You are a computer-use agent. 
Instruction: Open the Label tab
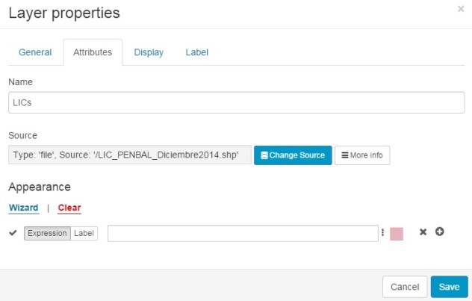197,52
